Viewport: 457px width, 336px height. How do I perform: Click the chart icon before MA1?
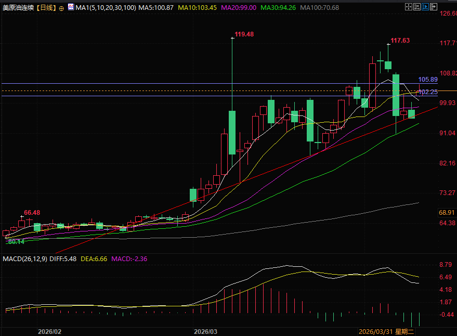(x=71, y=7)
